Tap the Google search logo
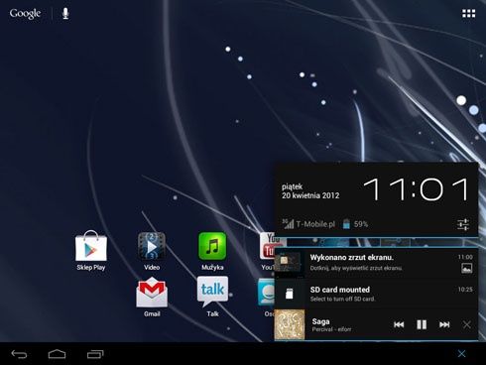The height and width of the screenshot is (365, 486). coord(25,13)
